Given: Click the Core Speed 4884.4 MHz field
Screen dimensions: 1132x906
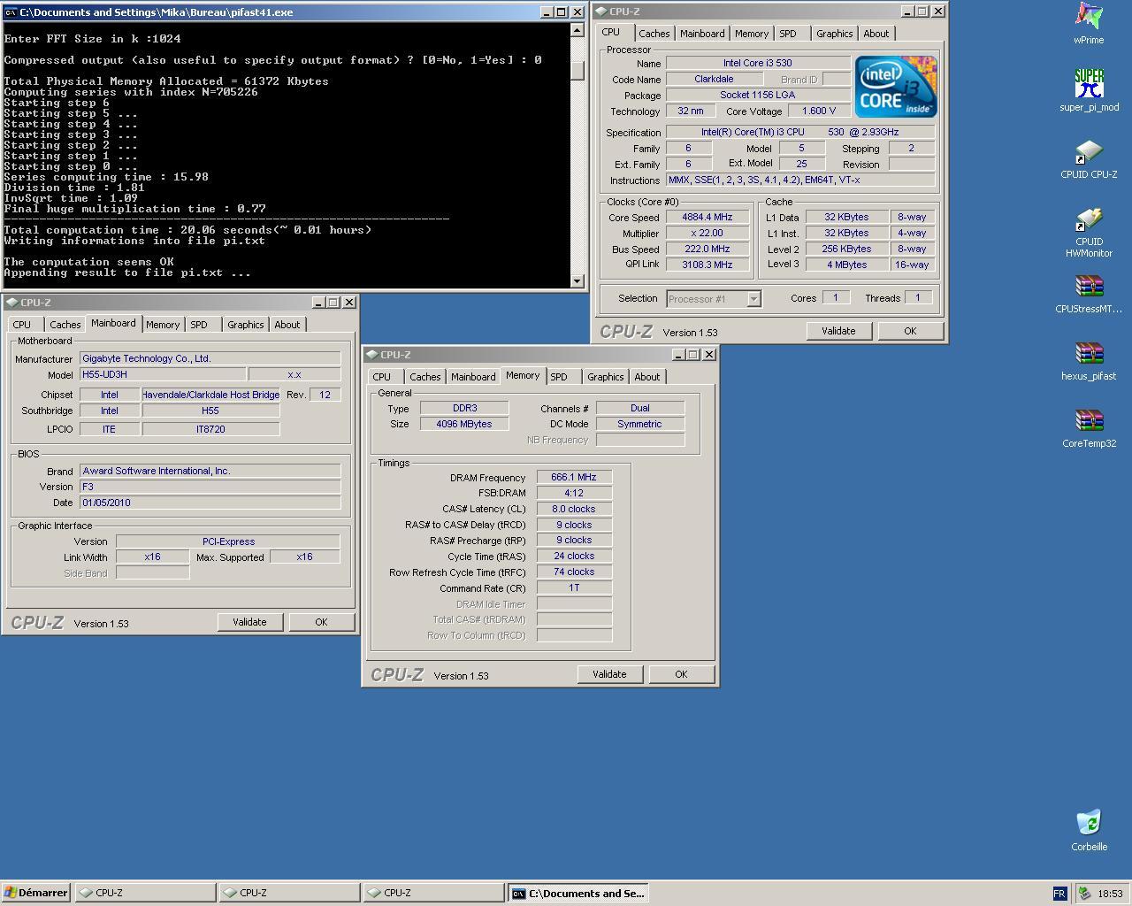Looking at the screenshot, I should (707, 218).
